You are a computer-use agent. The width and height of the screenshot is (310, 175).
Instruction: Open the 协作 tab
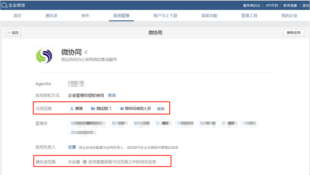[x=86, y=16]
